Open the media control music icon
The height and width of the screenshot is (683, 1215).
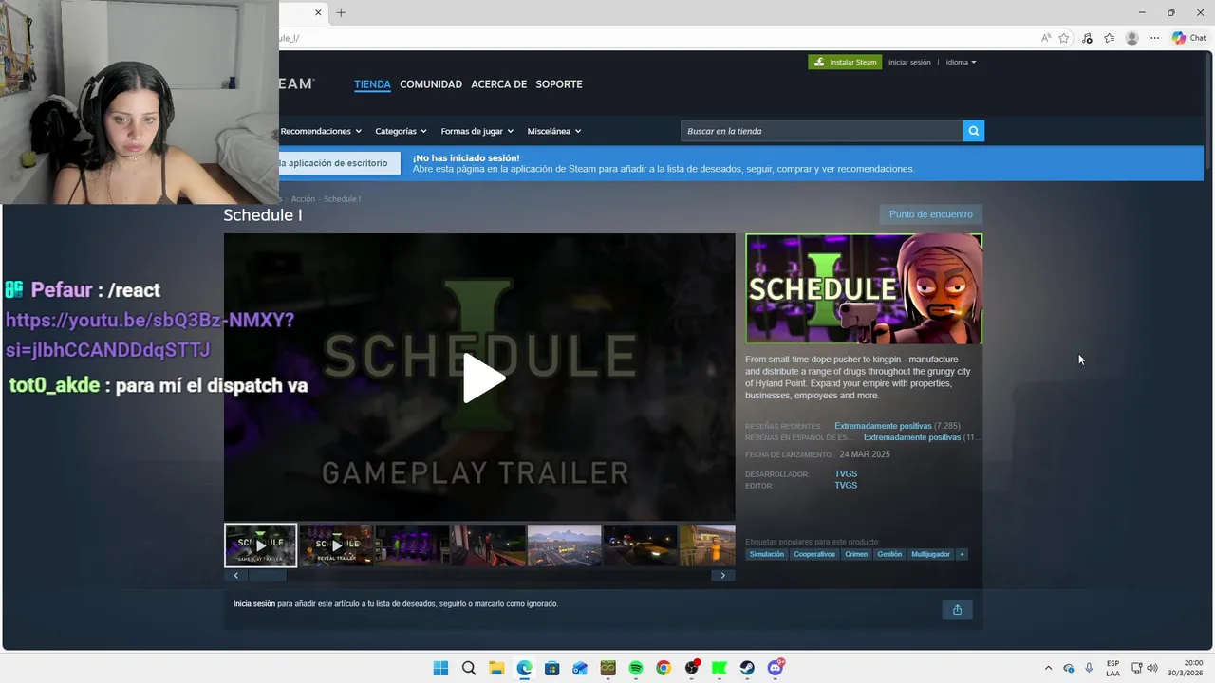1087,38
